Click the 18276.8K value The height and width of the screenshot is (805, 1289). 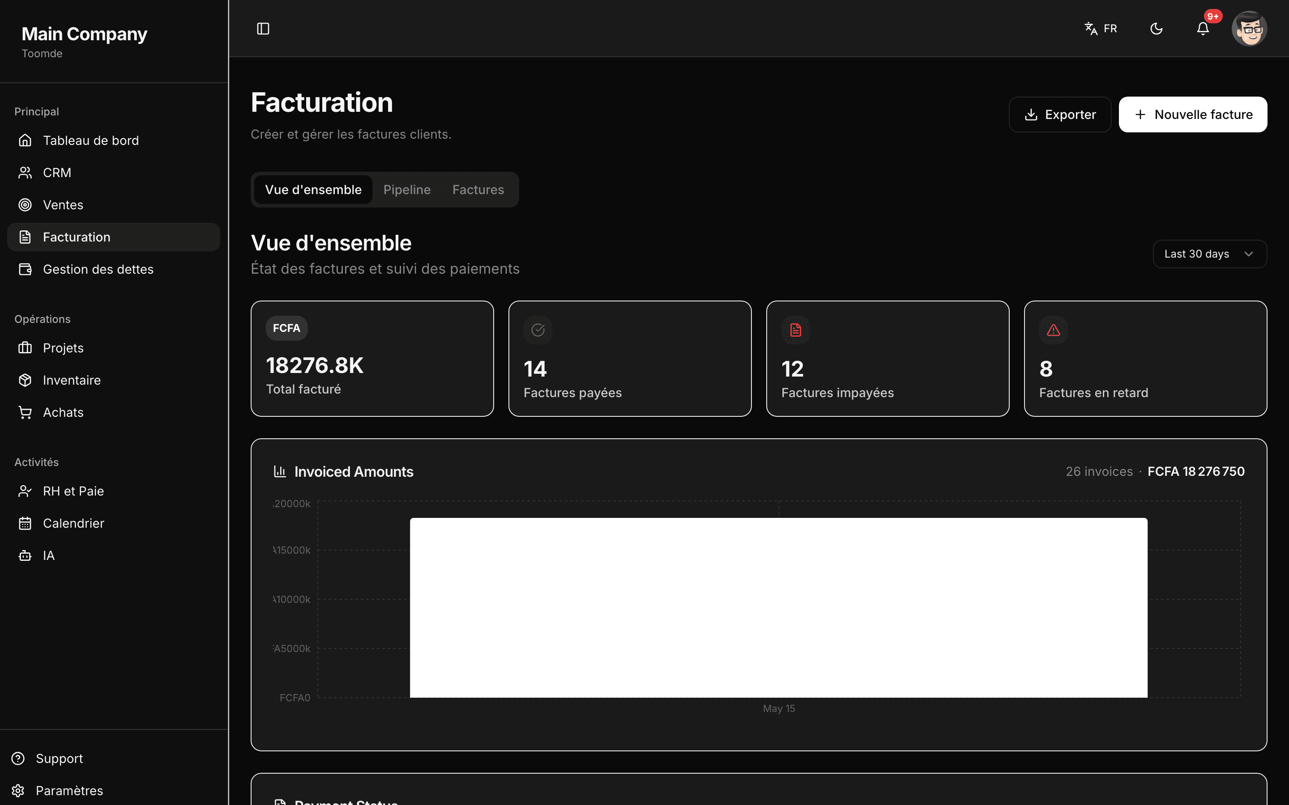pos(315,366)
